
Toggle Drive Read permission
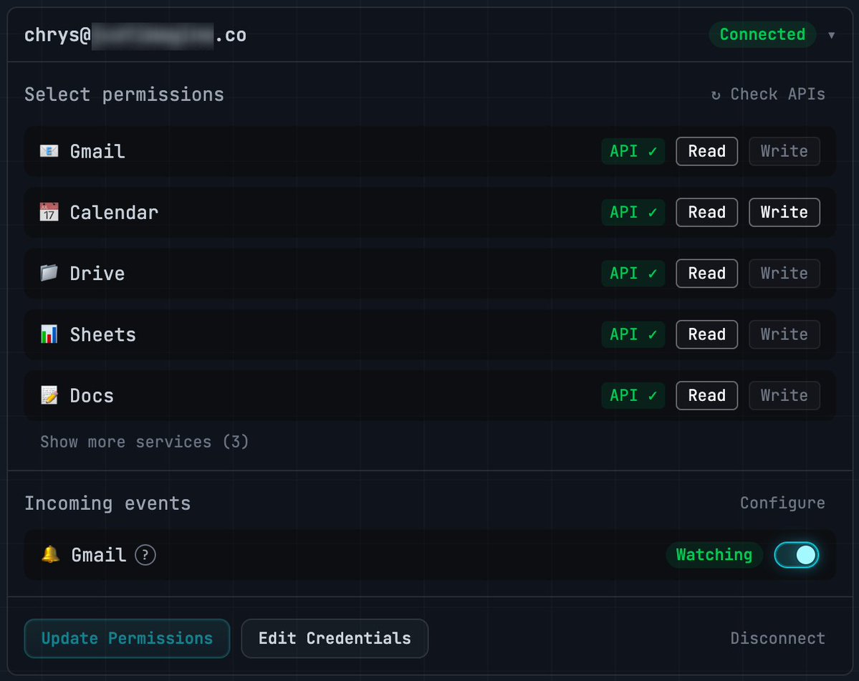(706, 273)
